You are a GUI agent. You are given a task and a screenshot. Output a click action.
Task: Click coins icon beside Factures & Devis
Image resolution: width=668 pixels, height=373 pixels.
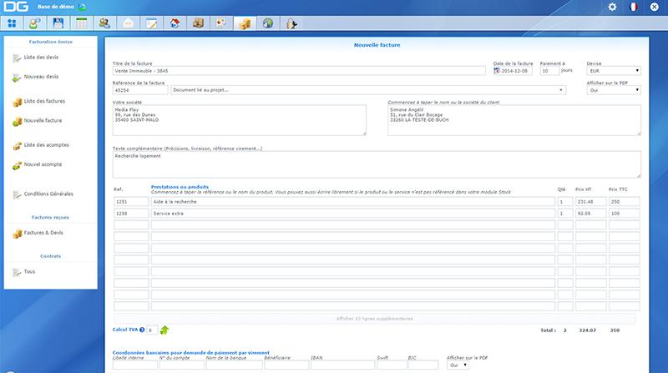point(17,234)
